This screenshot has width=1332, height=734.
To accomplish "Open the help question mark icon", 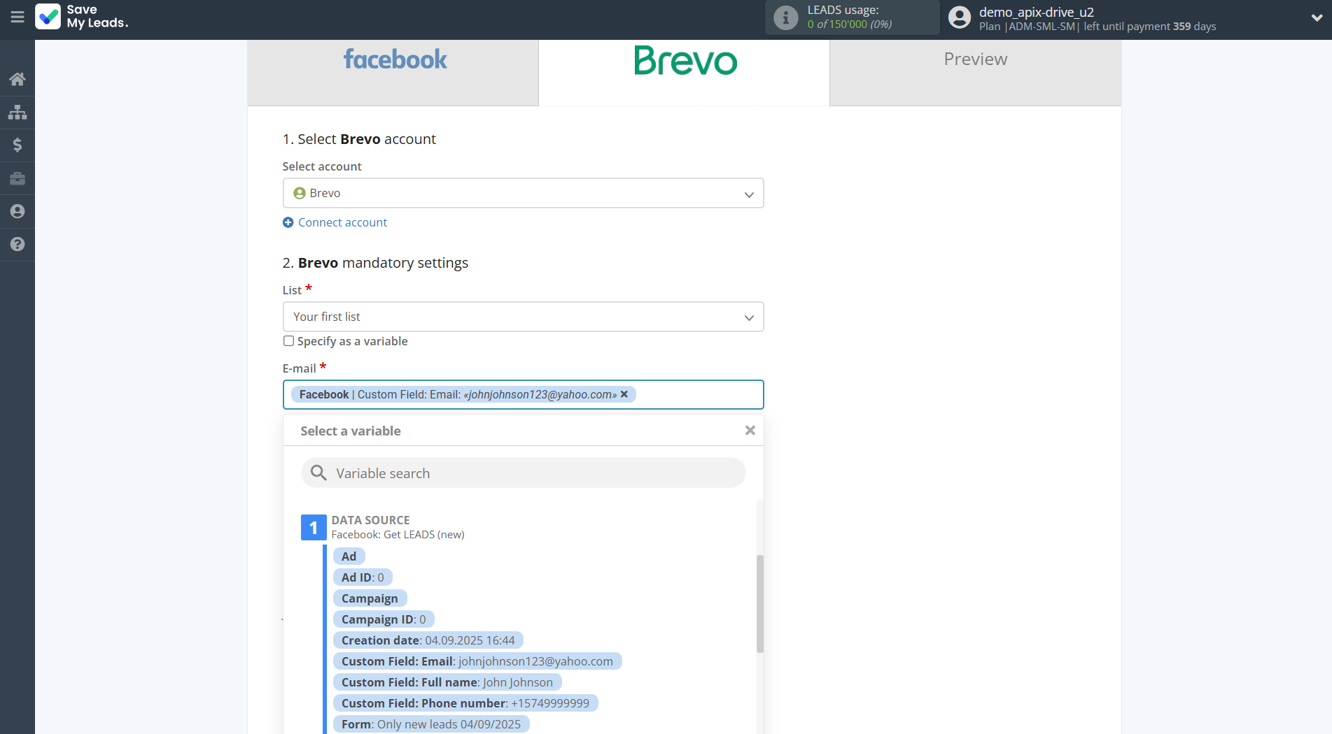I will point(17,244).
